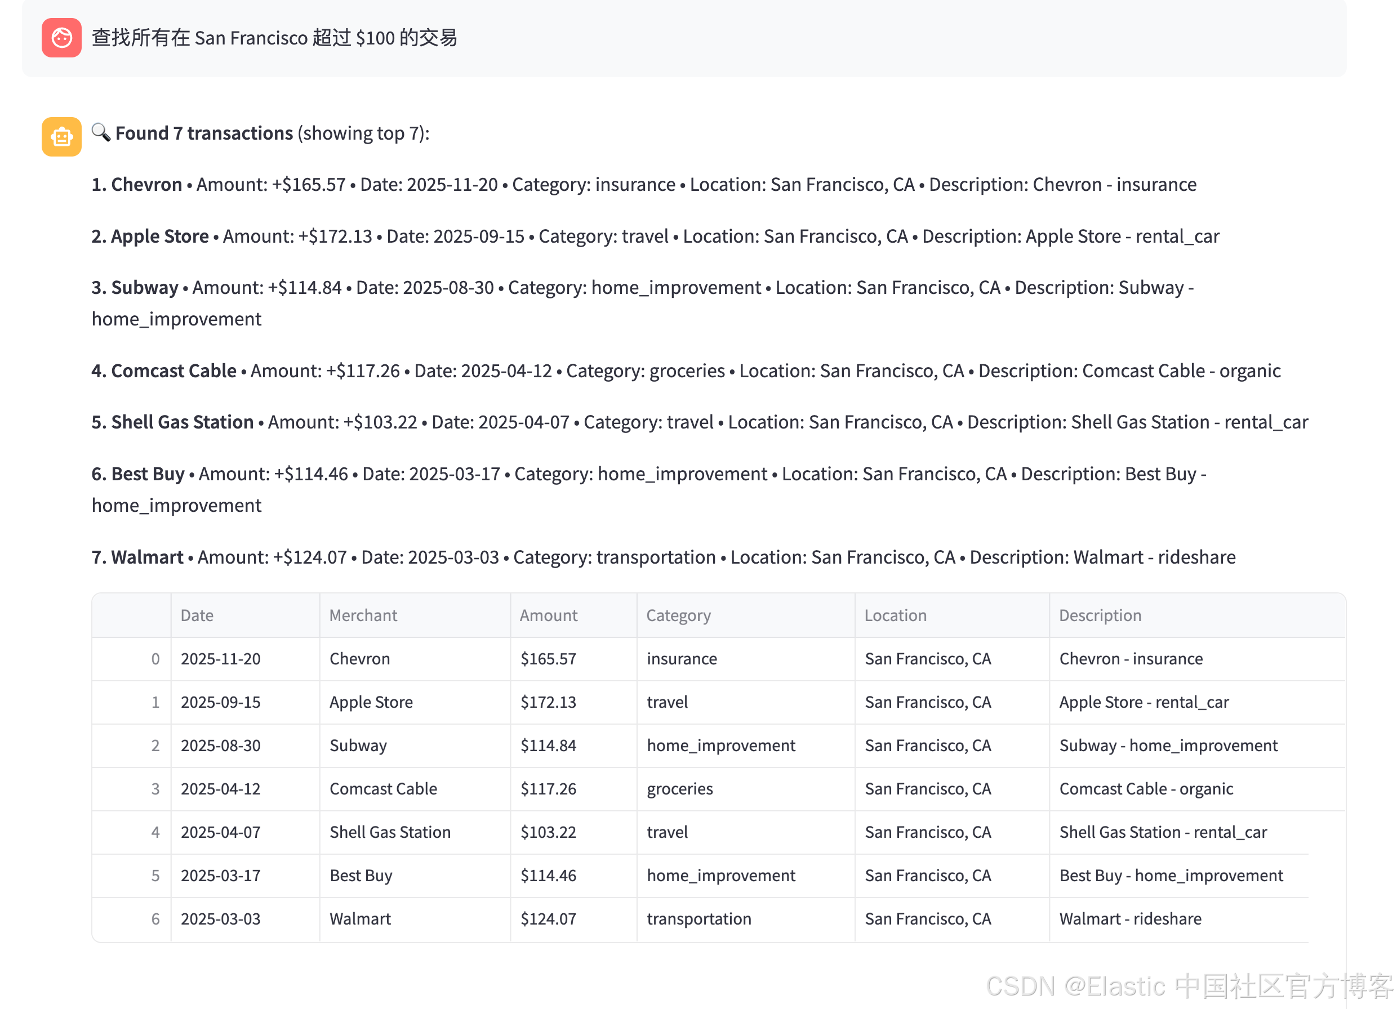Click the insurance category cell in table
The image size is (1397, 1009).
746,659
